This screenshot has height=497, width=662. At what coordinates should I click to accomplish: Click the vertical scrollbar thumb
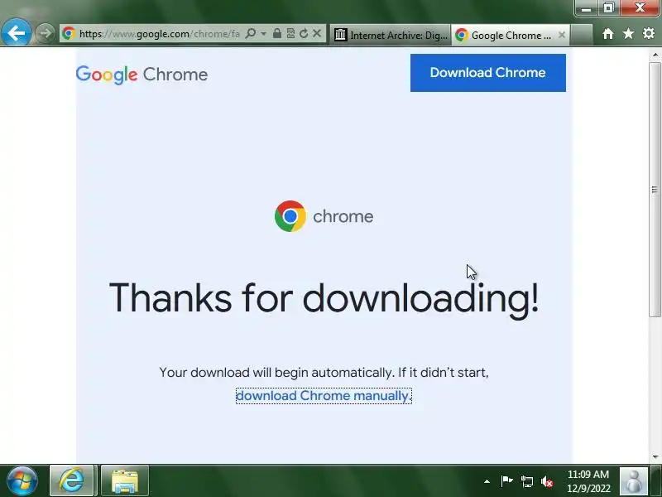click(655, 190)
